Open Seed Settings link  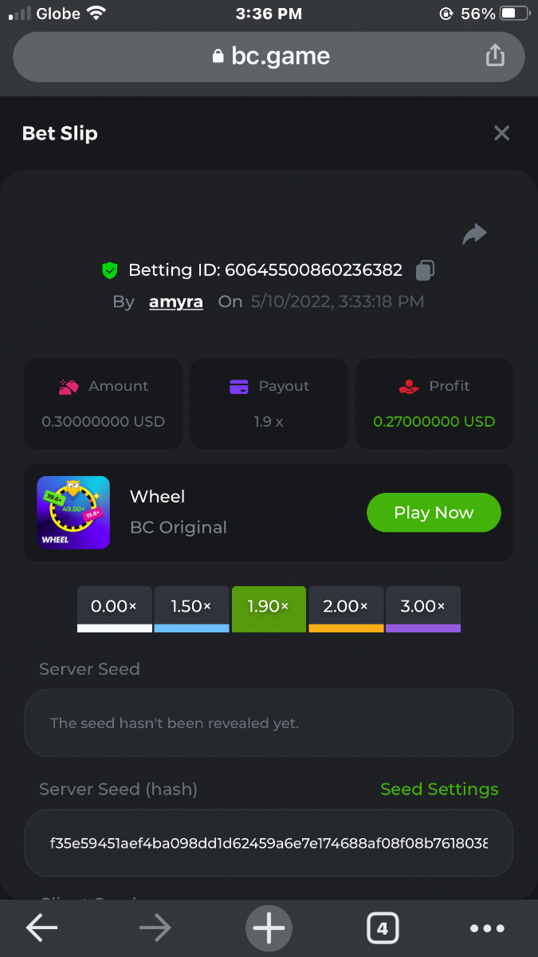(439, 790)
